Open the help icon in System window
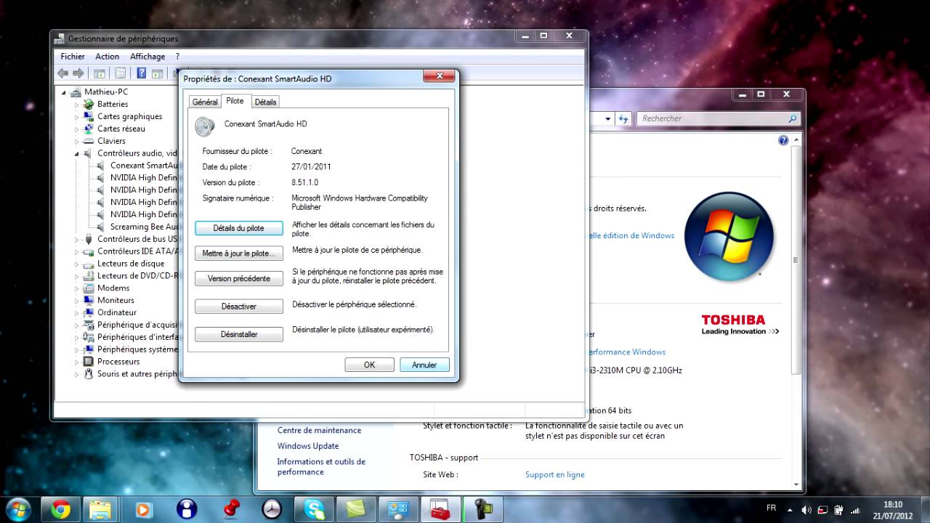 783,141
